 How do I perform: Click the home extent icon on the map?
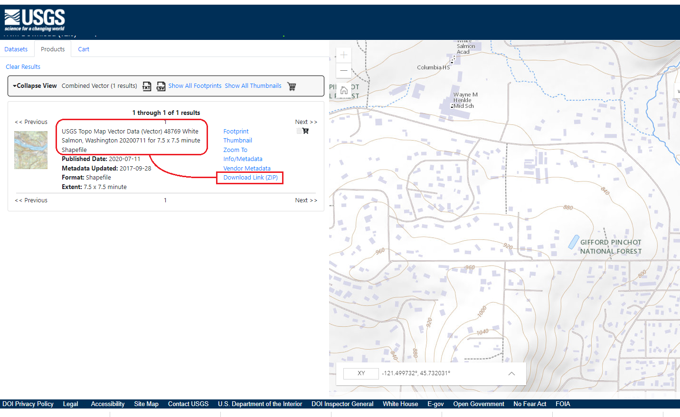(x=343, y=90)
